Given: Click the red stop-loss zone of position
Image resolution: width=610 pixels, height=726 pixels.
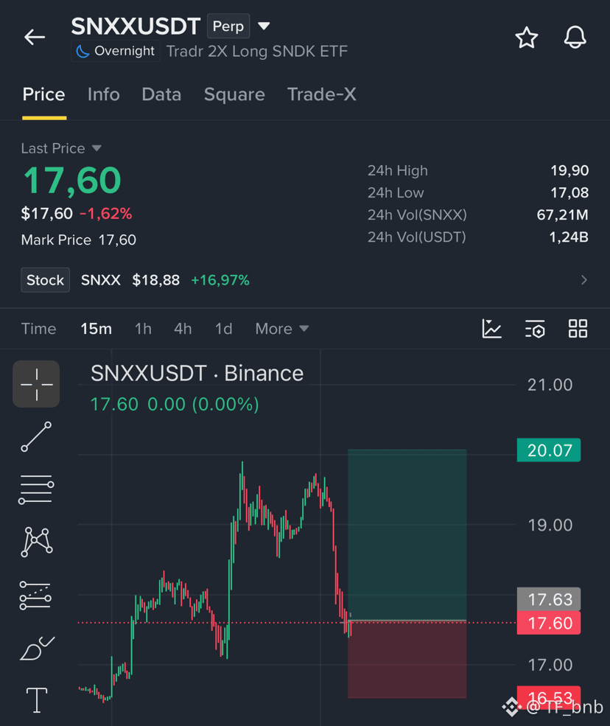Looking at the screenshot, I should (x=407, y=660).
